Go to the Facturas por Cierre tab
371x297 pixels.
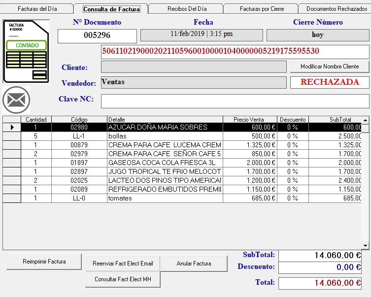262,9
